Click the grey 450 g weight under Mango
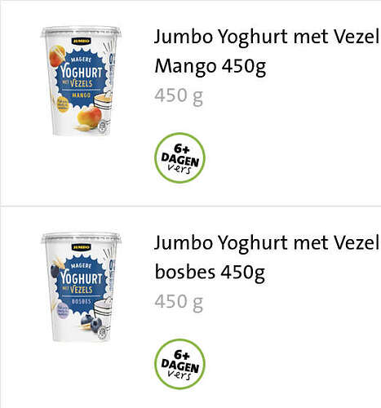 coord(179,96)
